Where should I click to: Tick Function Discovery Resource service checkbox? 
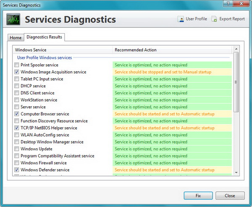[16, 121]
